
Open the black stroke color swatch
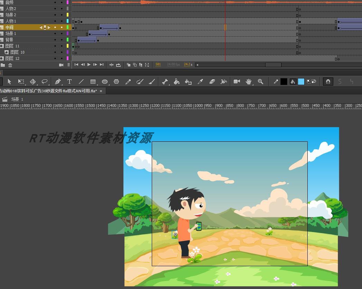(x=284, y=82)
